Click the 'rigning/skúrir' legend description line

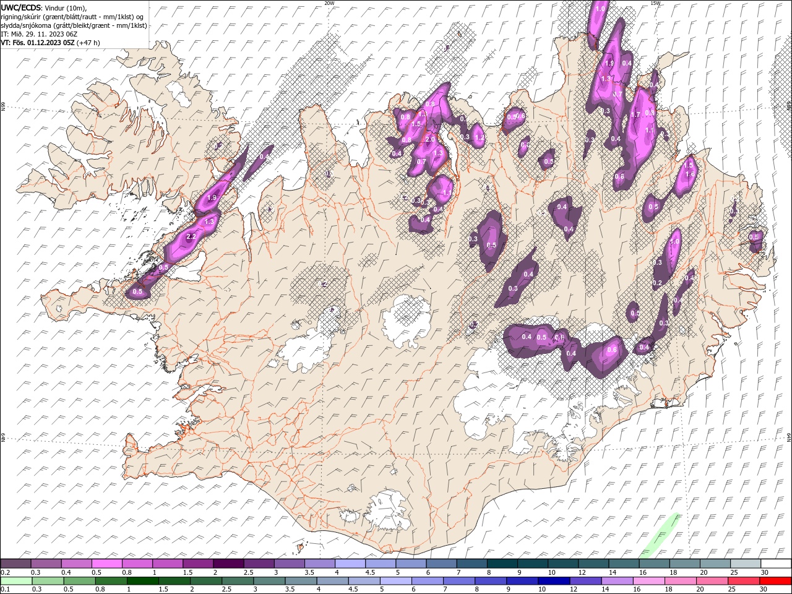coord(73,17)
